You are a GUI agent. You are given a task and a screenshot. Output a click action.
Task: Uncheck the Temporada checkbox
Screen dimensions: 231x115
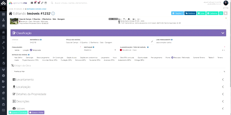(31, 50)
